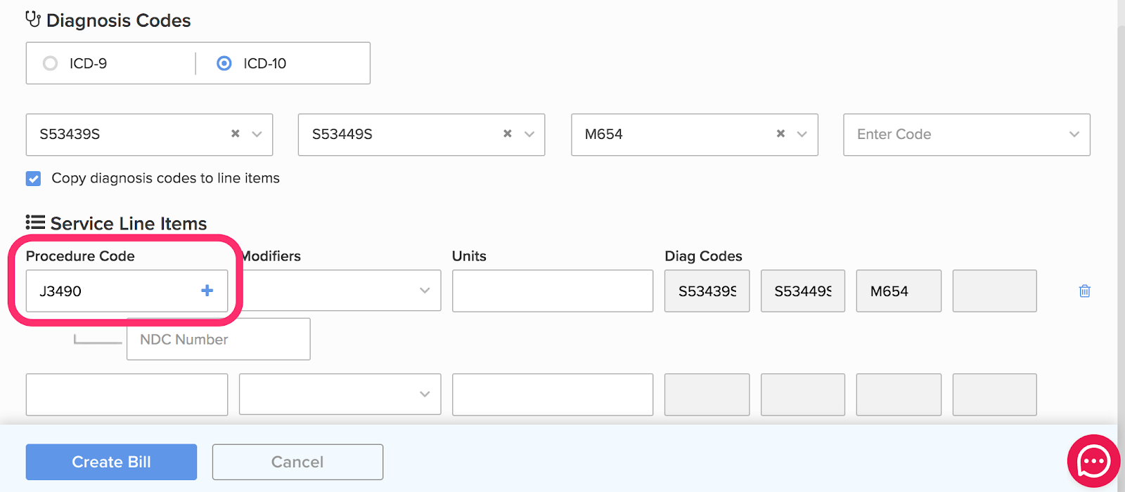The image size is (1125, 492).
Task: Toggle Copy diagnosis codes to line items checkbox
Action: coord(33,178)
